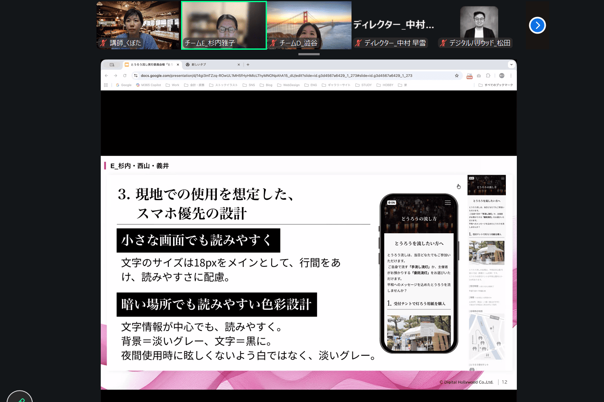Click the Chrome profile avatar
The height and width of the screenshot is (402, 604).
[x=502, y=75]
